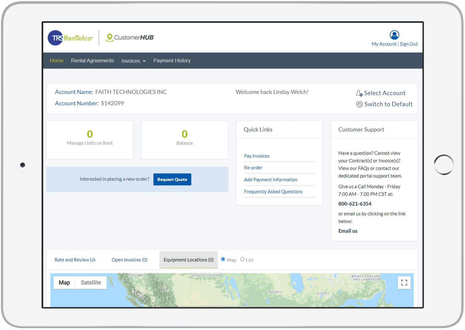
Task: Click the Manage Units on Rent card
Action: coord(90,140)
